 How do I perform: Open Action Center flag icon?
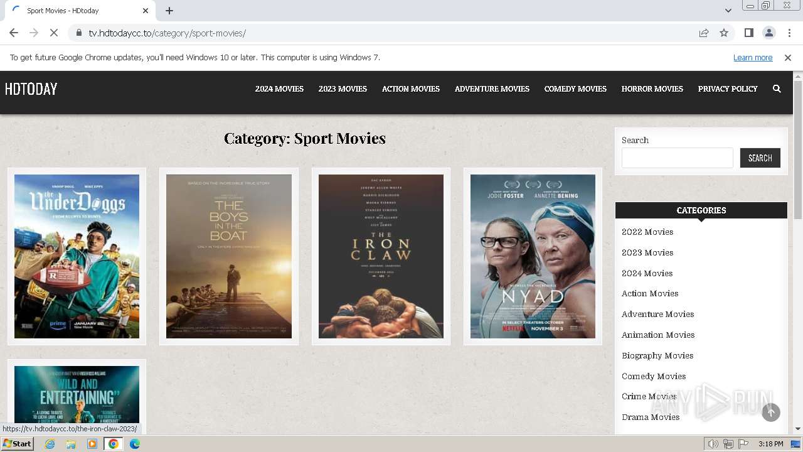[x=743, y=444]
